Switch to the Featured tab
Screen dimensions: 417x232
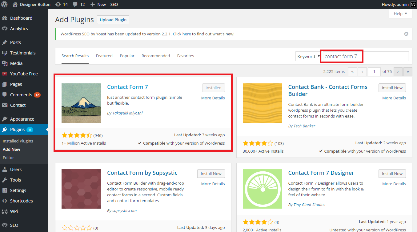pyautogui.click(x=104, y=56)
